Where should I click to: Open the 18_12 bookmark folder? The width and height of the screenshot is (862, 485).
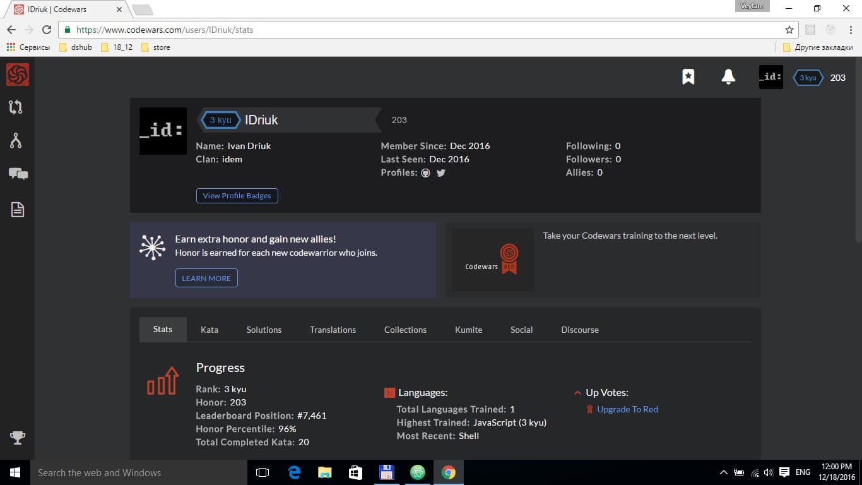[117, 47]
